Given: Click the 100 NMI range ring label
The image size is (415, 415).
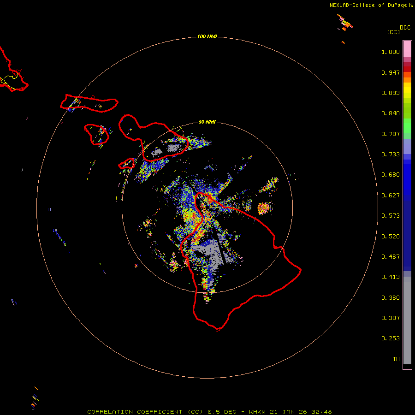Looking at the screenshot, I should click(x=207, y=36).
